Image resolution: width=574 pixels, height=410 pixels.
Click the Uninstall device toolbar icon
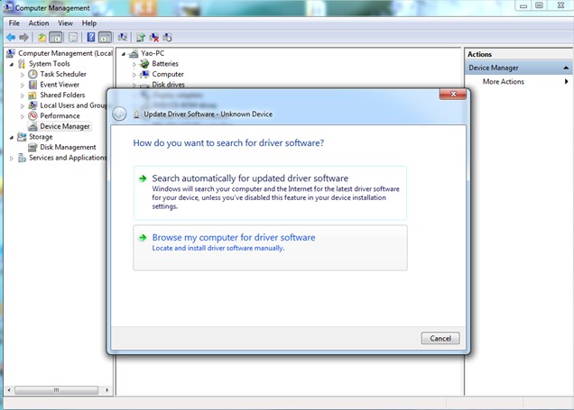tap(154, 37)
